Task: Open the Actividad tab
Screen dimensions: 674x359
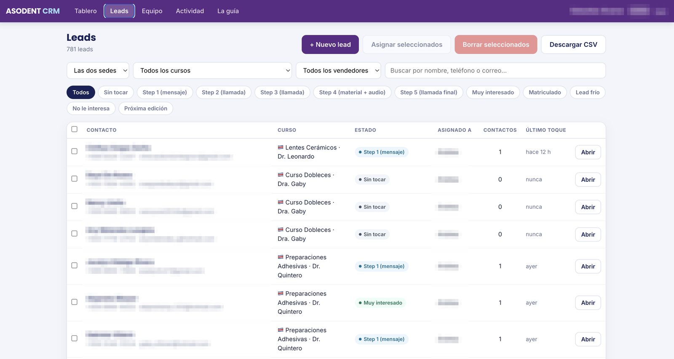Action: coord(190,11)
